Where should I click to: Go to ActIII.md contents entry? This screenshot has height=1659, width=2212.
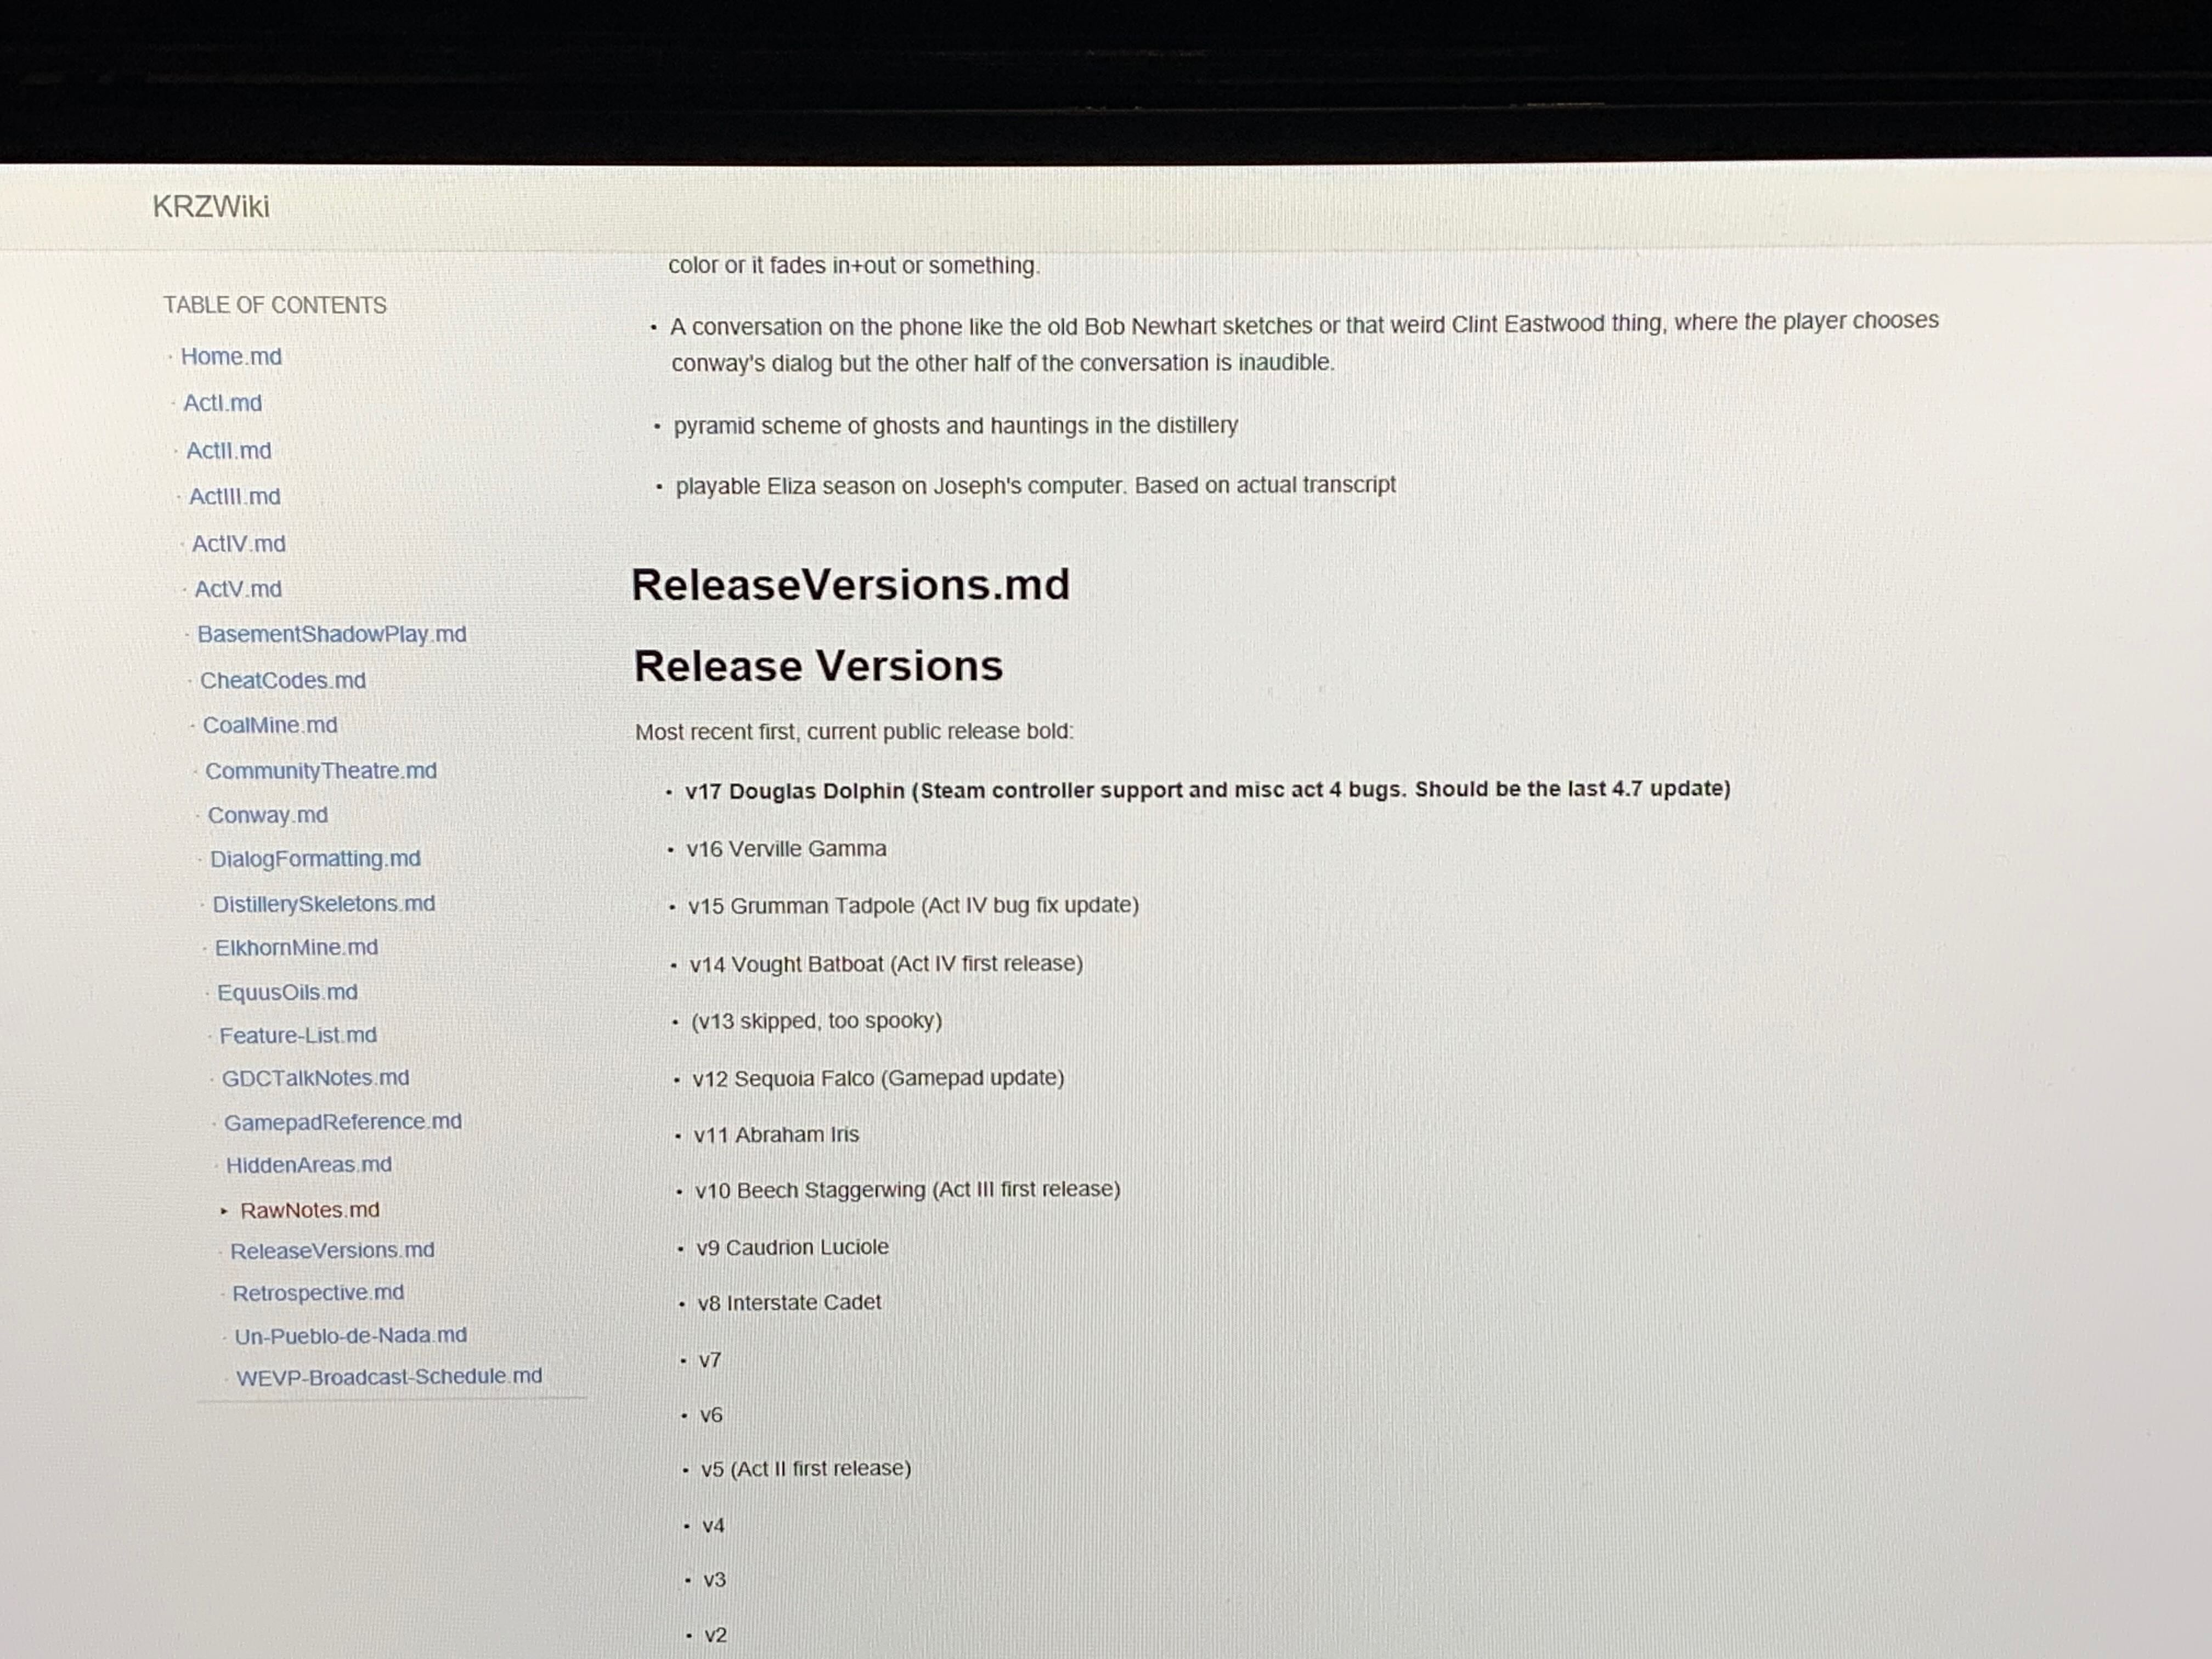pyautogui.click(x=234, y=497)
